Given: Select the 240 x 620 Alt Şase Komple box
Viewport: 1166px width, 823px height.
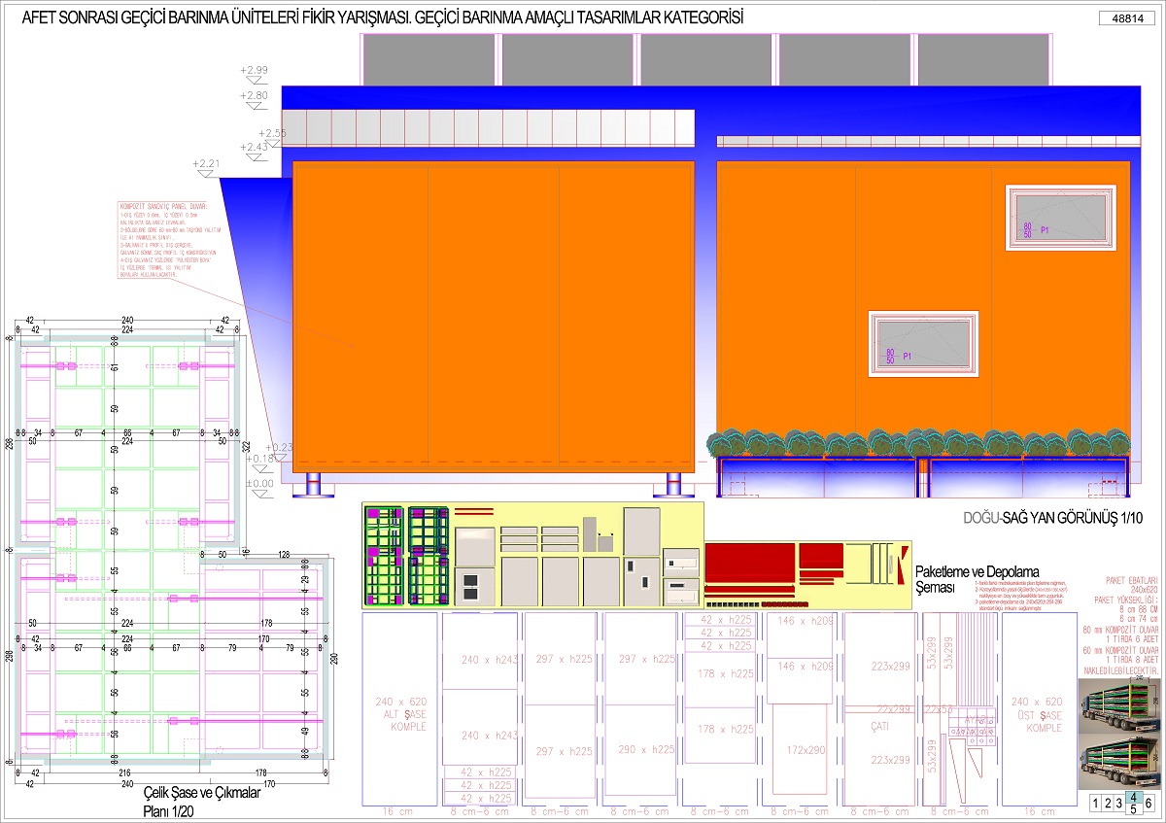Looking at the screenshot, I should tap(399, 712).
